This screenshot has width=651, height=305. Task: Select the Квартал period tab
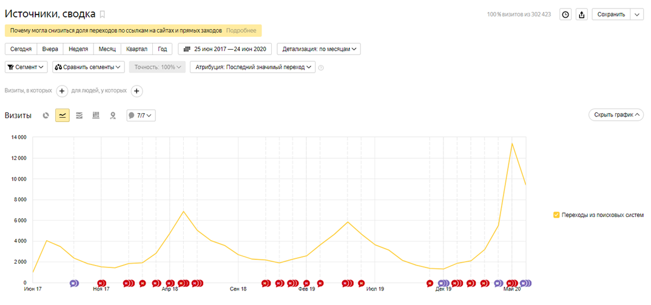coord(137,49)
